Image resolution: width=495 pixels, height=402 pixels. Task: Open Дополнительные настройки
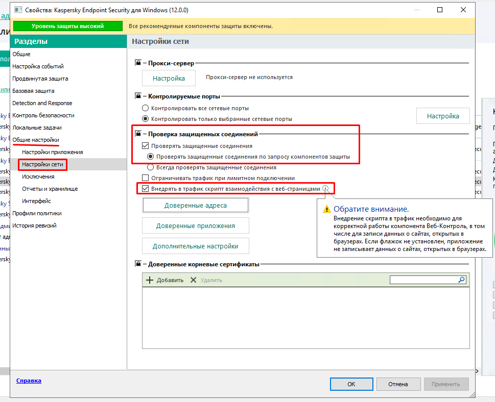[196, 246]
